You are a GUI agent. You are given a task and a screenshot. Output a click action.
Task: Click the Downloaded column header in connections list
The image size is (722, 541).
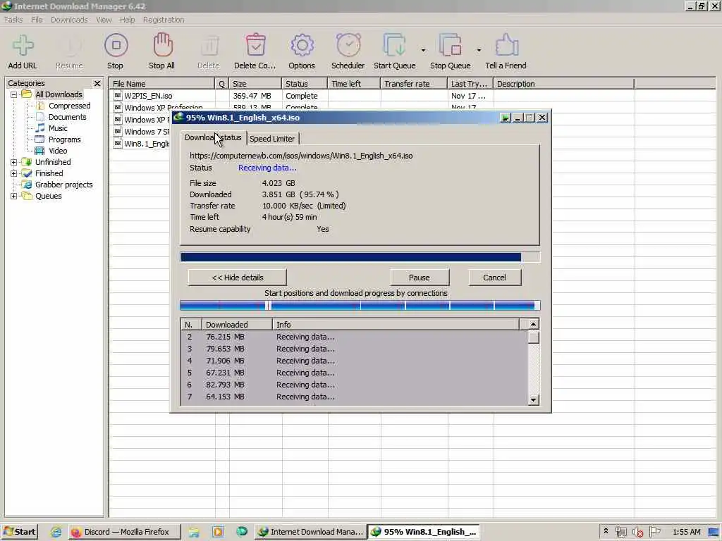(x=237, y=325)
